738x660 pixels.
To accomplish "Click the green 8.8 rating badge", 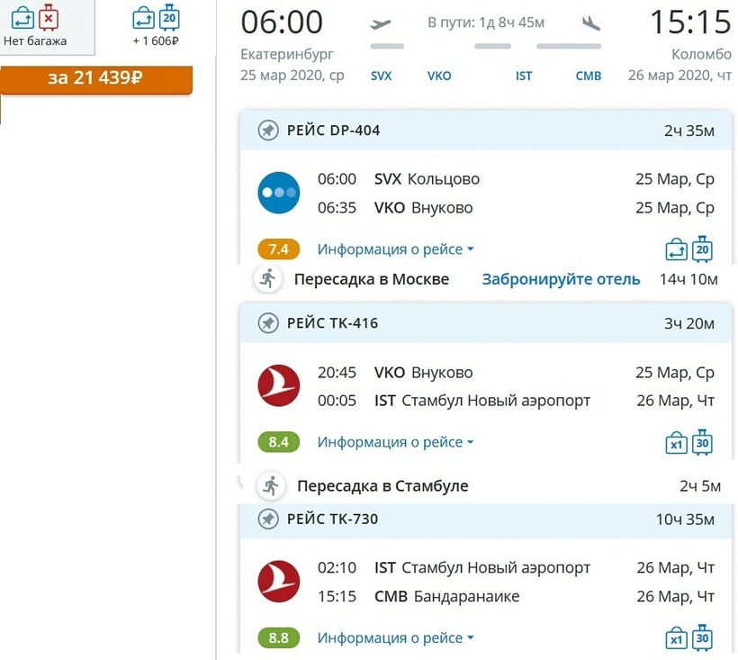I will 278,638.
